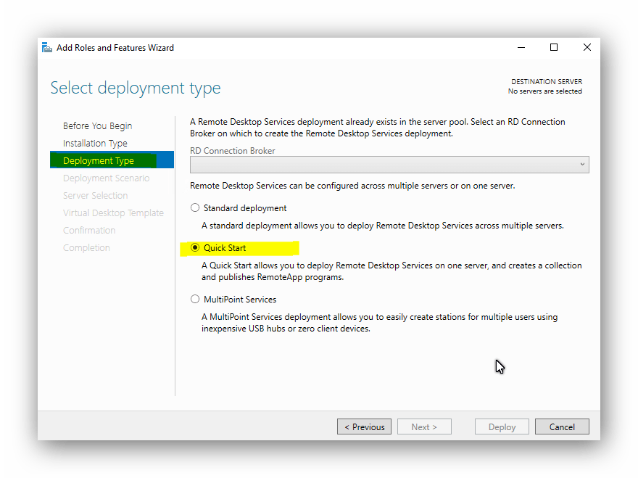Click the 'RD Connection Broker' field label
The image size is (638, 478).
(232, 151)
